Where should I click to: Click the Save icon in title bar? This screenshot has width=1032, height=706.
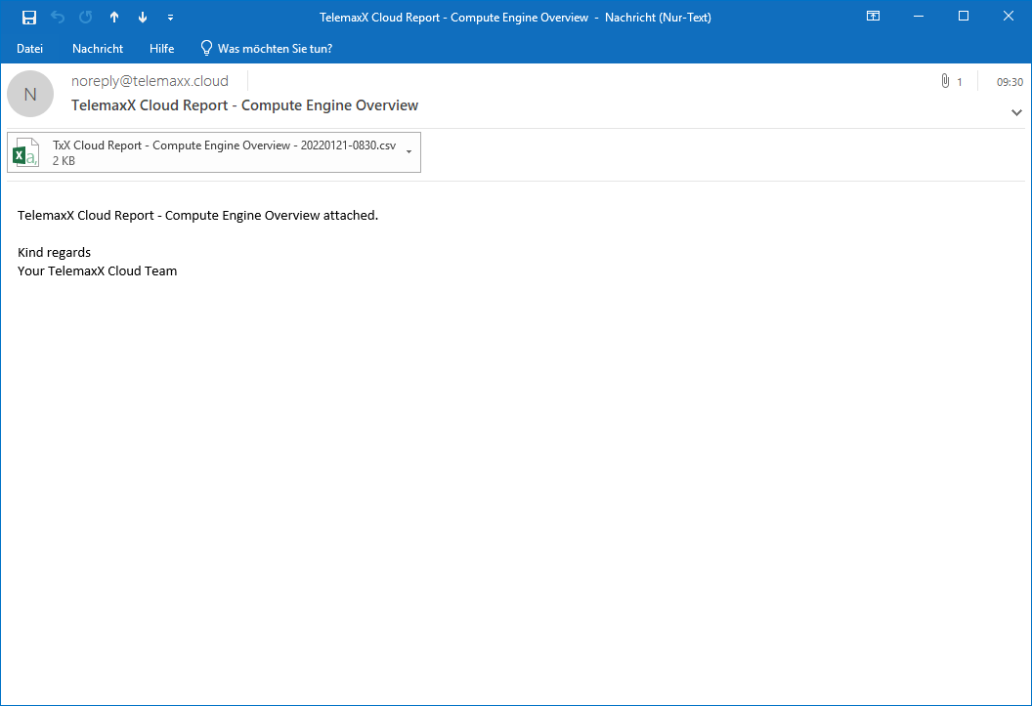pyautogui.click(x=29, y=18)
